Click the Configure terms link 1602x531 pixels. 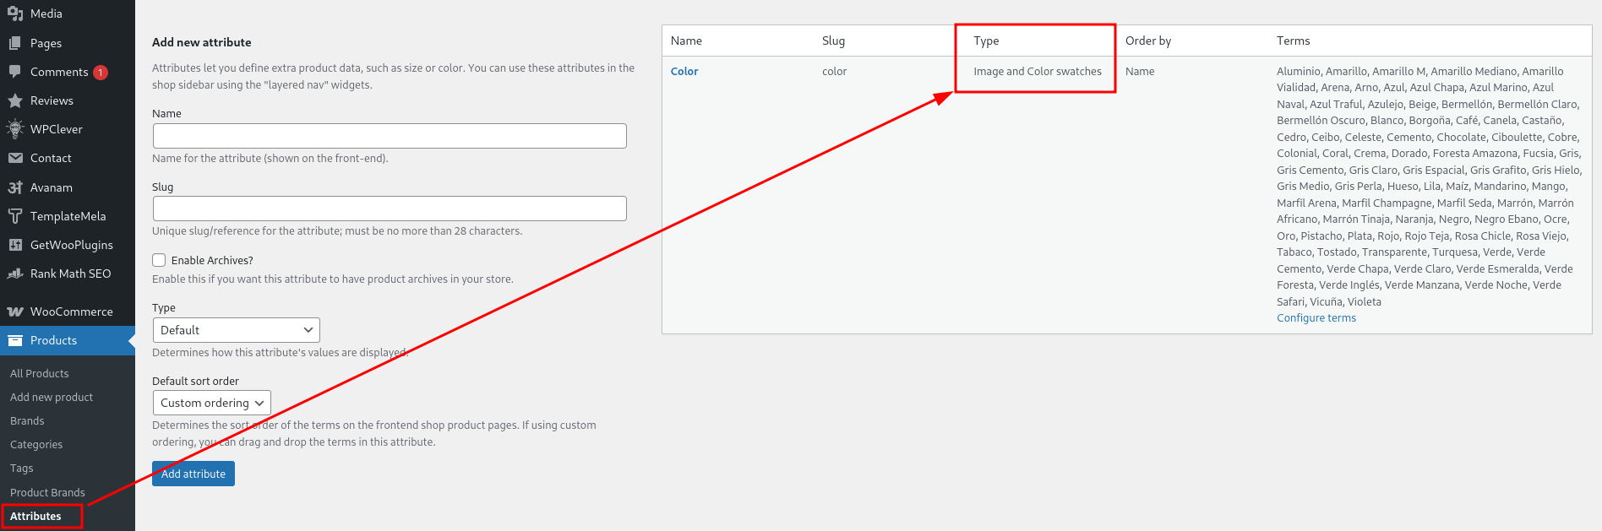(x=1316, y=317)
